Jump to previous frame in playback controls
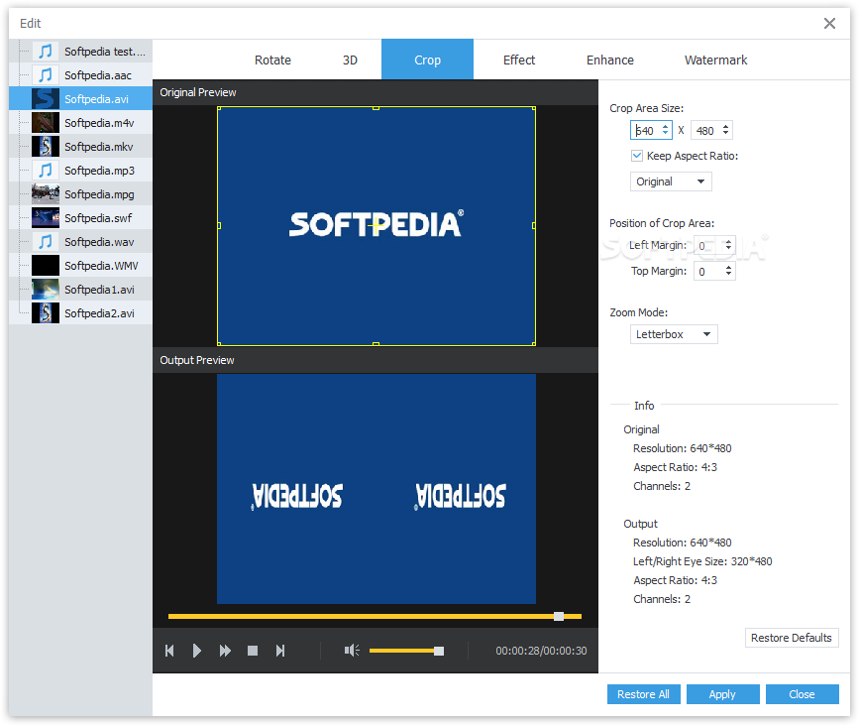 (169, 651)
